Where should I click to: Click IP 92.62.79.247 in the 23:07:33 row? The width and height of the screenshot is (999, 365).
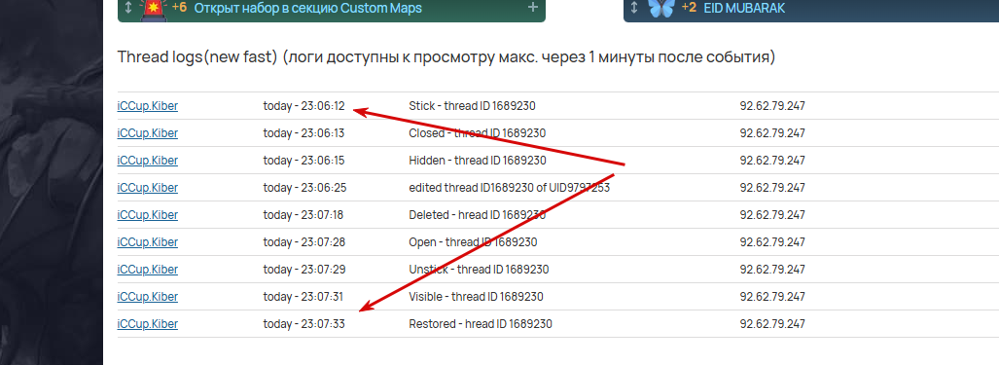pos(772,324)
